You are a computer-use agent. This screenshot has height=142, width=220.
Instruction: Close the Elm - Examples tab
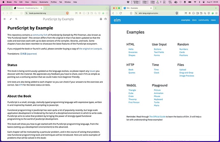(x=151, y=8)
